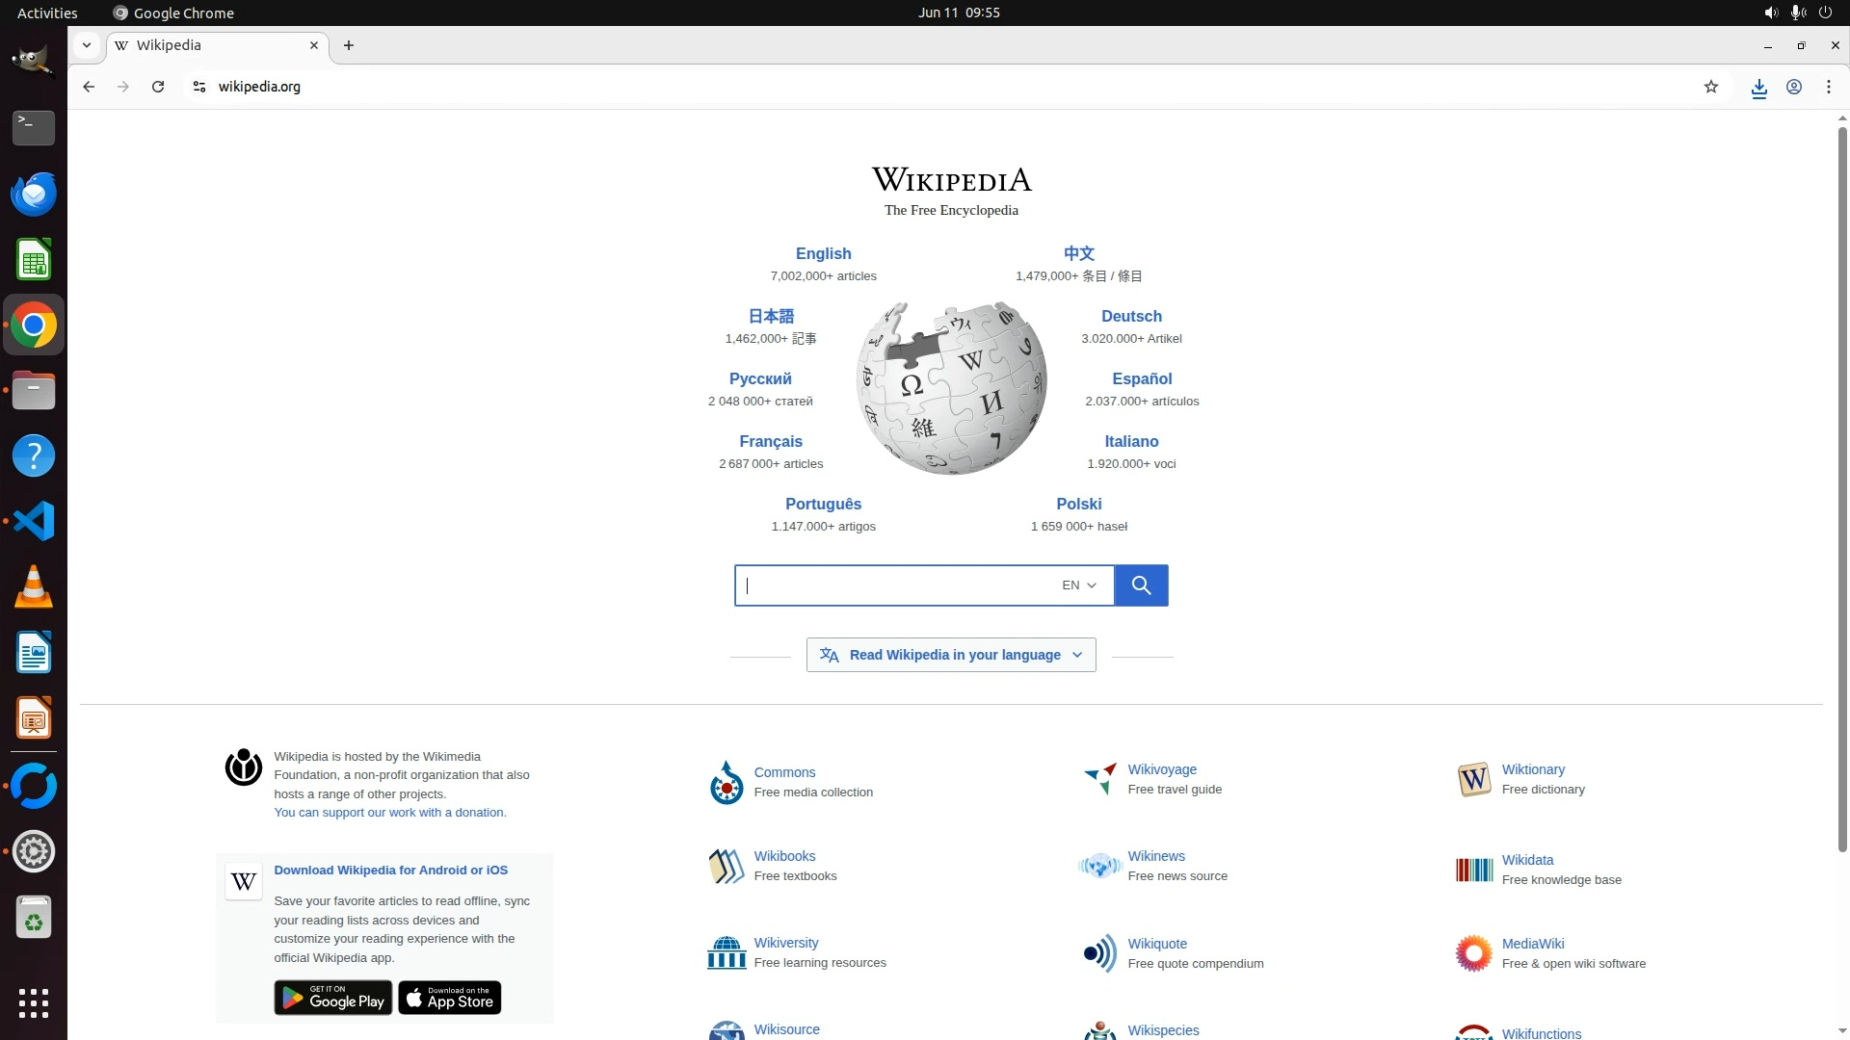Click the Wikiquote logo icon
This screenshot has width=1850, height=1040.
[x=1099, y=953]
